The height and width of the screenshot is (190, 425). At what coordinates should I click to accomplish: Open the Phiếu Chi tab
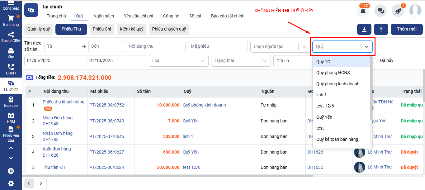pyautogui.click(x=102, y=29)
